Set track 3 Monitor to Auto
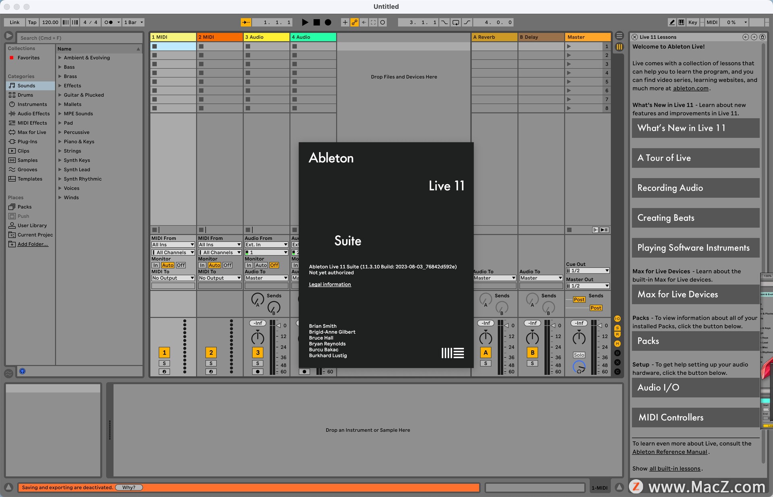The width and height of the screenshot is (773, 497). tap(261, 265)
